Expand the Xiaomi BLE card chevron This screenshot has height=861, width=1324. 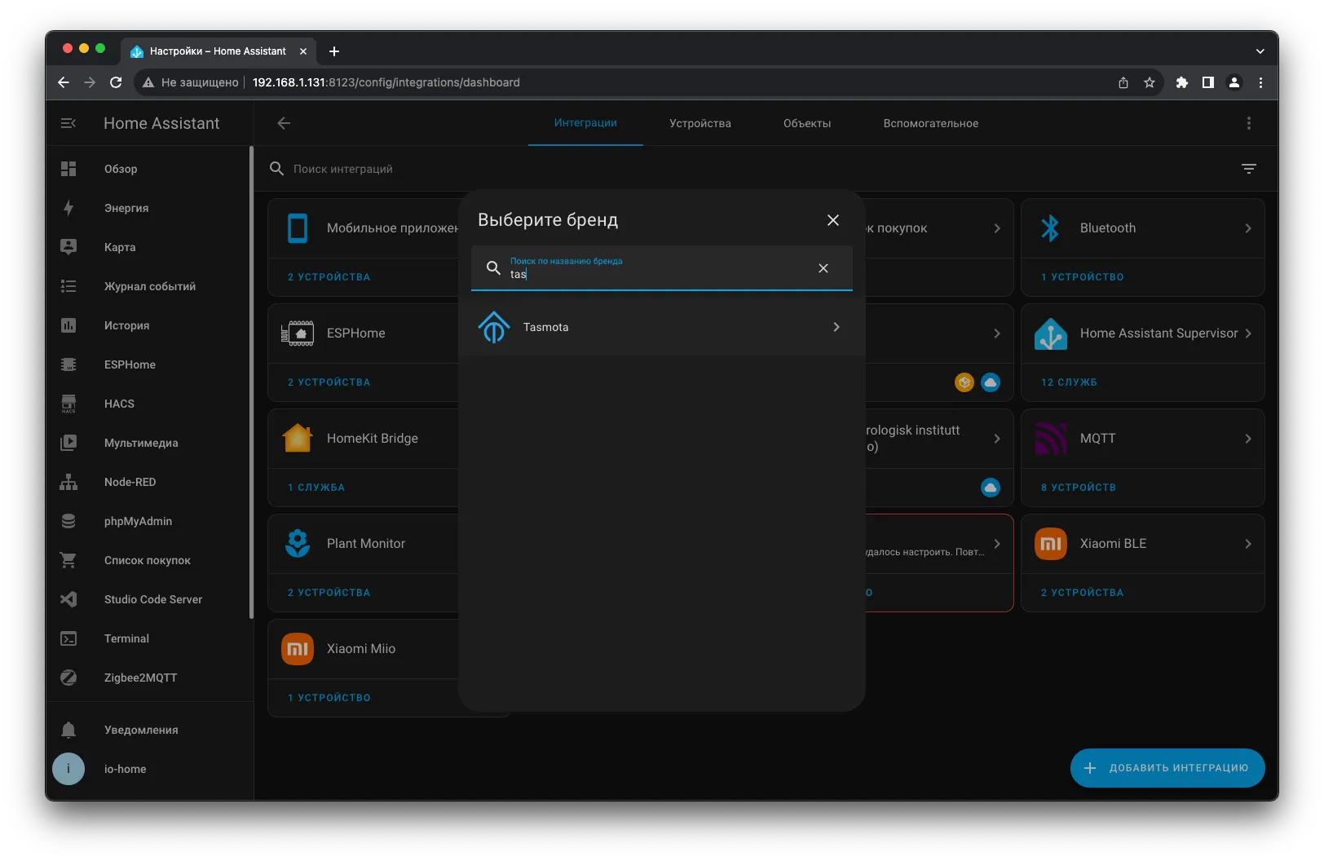click(1248, 544)
